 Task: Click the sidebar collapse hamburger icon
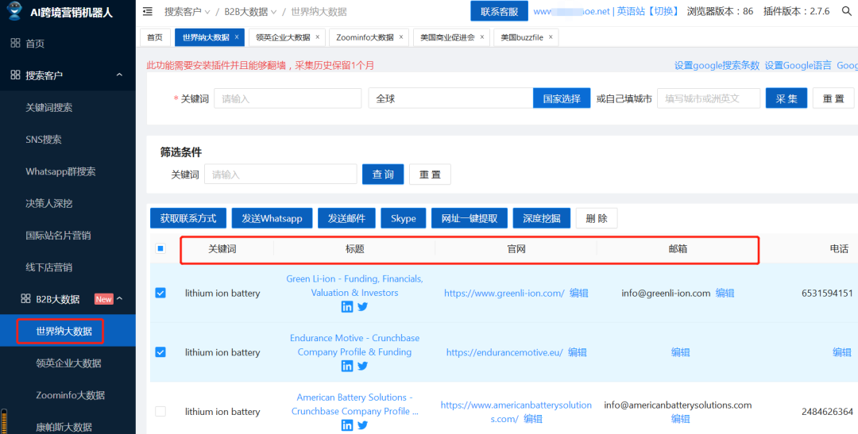coord(147,11)
